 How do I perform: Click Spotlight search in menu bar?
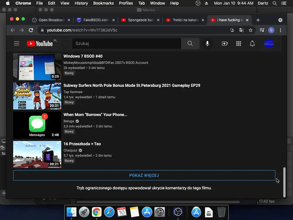274,3
